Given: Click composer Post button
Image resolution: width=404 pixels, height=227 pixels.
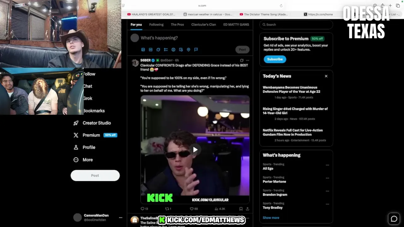Looking at the screenshot, I should click(x=242, y=49).
